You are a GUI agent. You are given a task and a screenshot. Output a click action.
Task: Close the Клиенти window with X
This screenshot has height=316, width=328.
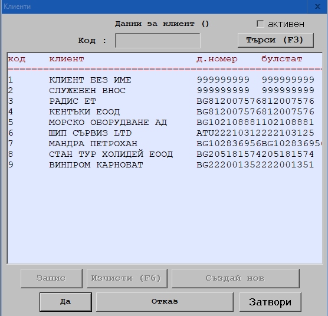tap(317, 6)
